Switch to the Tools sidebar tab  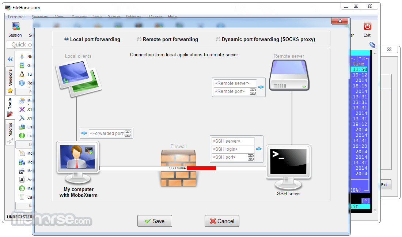(x=10, y=107)
